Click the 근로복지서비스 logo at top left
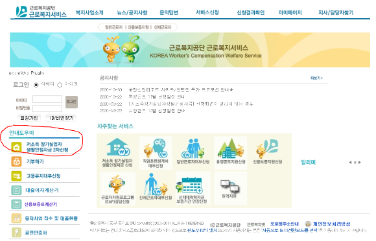 (41, 12)
